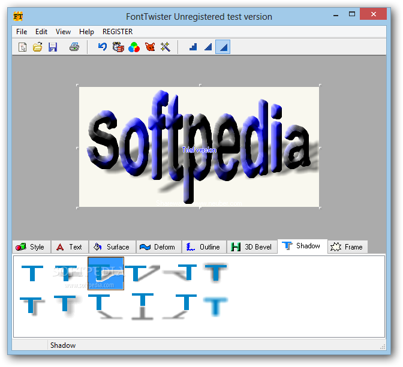Open the File menu
403x367 pixels.
pyautogui.click(x=22, y=32)
